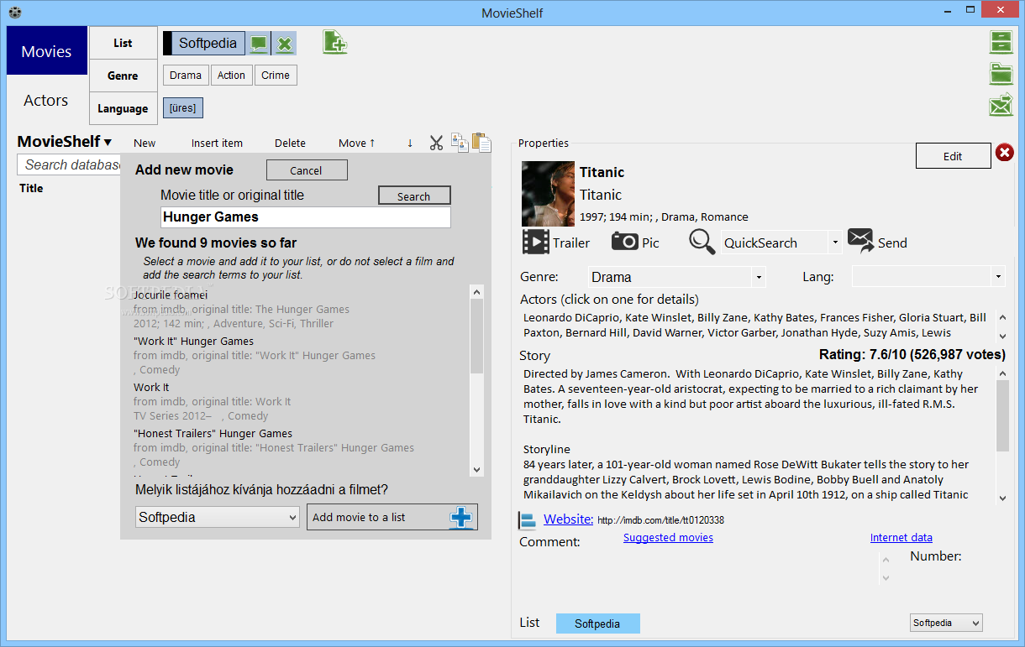Click the copy items icon beside the scissors
Image resolution: width=1025 pixels, height=647 pixels.
(x=460, y=142)
